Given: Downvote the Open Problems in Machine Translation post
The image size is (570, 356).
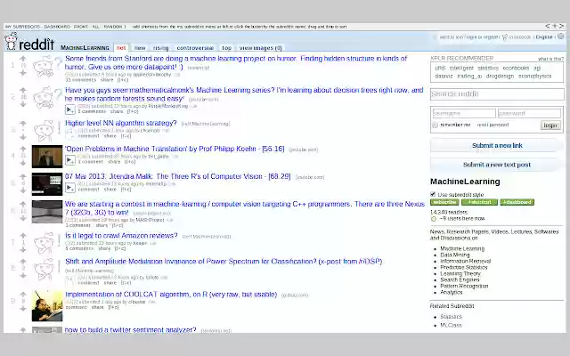Looking at the screenshot, I should [23, 163].
